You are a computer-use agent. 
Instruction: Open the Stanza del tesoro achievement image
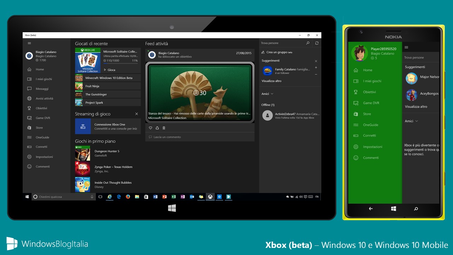click(x=200, y=92)
